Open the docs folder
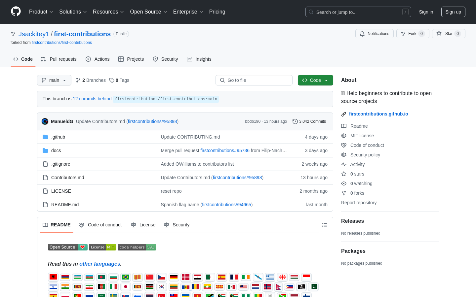Screen dimensions: 476x297 click(x=56, y=150)
